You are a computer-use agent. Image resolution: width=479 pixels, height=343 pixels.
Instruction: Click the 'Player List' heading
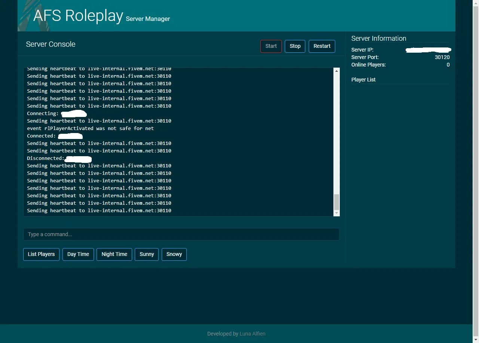(363, 80)
